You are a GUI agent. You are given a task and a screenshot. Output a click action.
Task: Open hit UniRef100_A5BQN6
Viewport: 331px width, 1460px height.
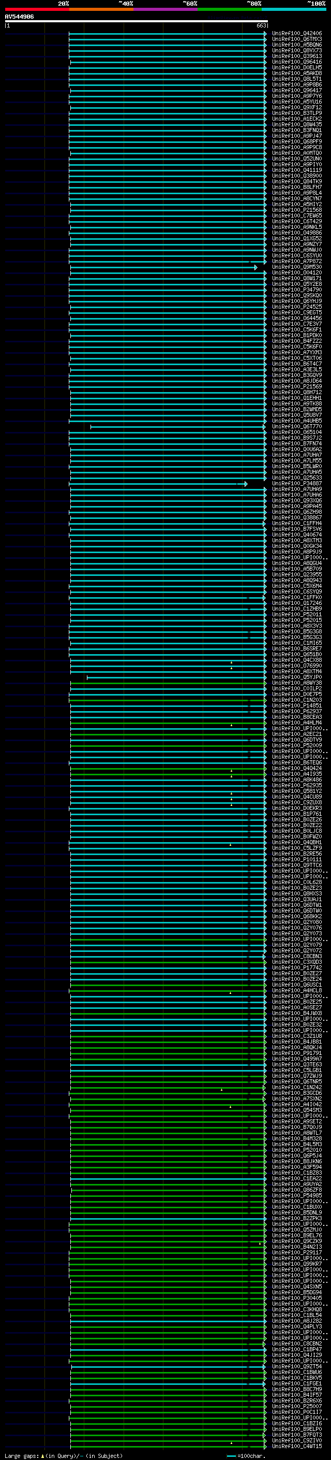click(x=296, y=45)
